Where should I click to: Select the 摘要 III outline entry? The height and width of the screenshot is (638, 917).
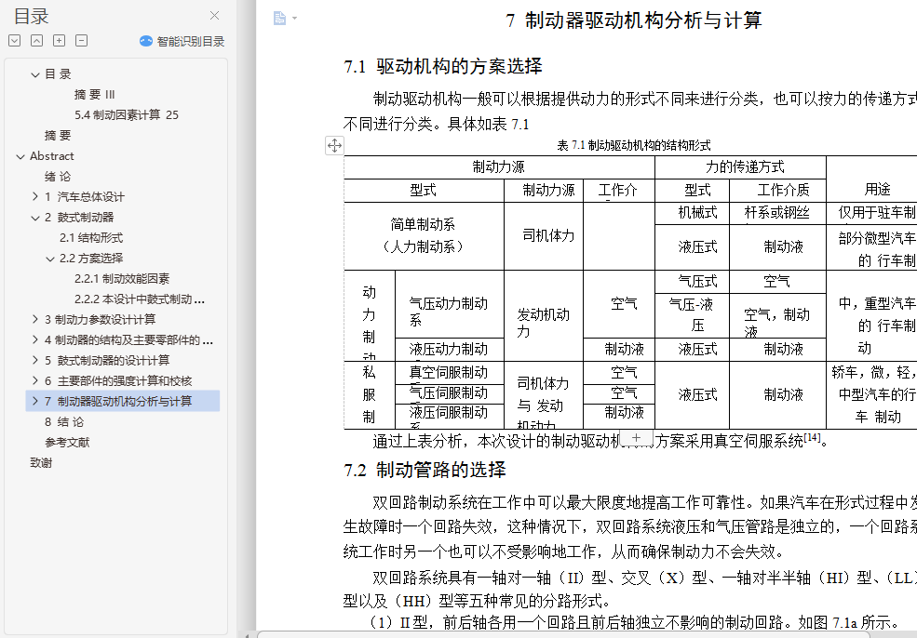(x=95, y=95)
